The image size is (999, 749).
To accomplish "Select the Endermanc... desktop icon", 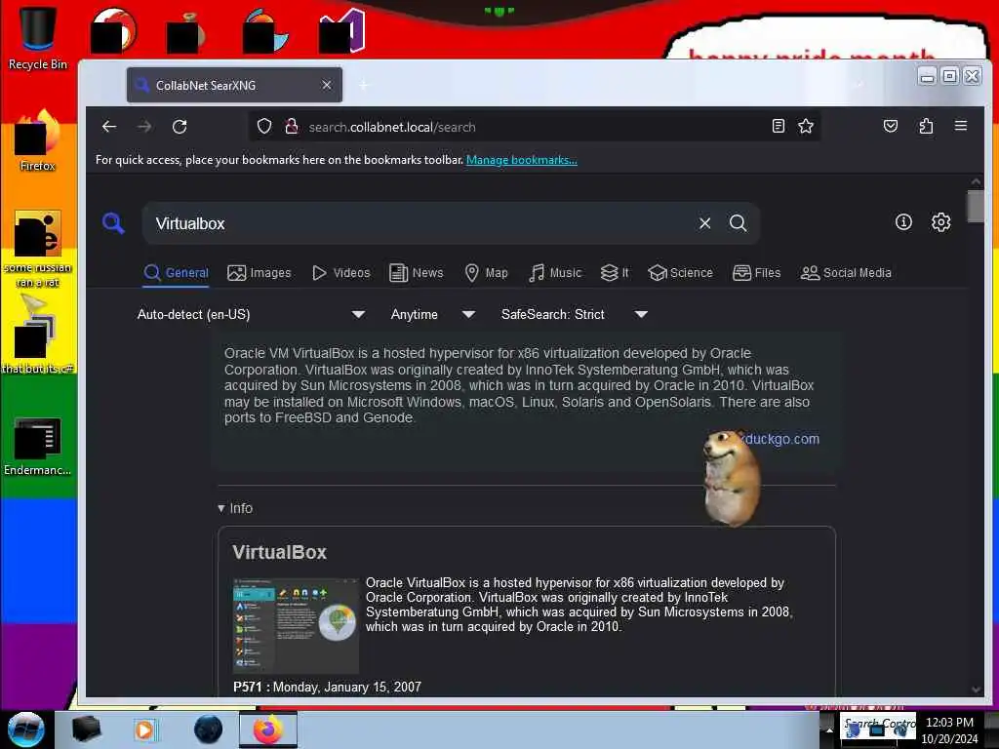I will click(38, 447).
